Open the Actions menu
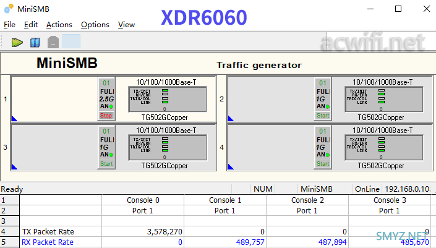This screenshot has width=436, height=248. [x=59, y=25]
